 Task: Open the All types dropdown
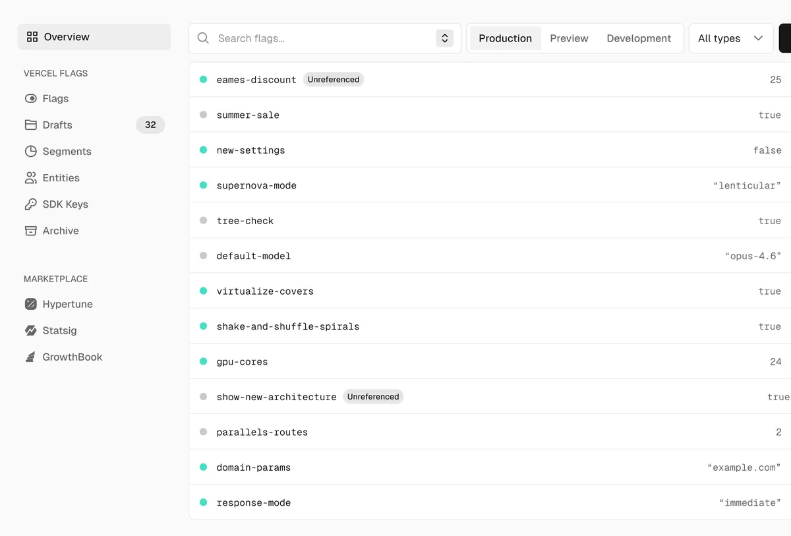(x=731, y=38)
